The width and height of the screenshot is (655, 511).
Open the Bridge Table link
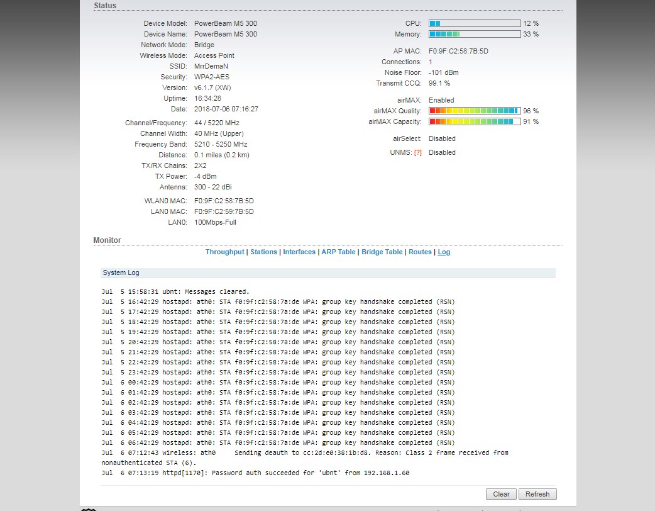(382, 252)
